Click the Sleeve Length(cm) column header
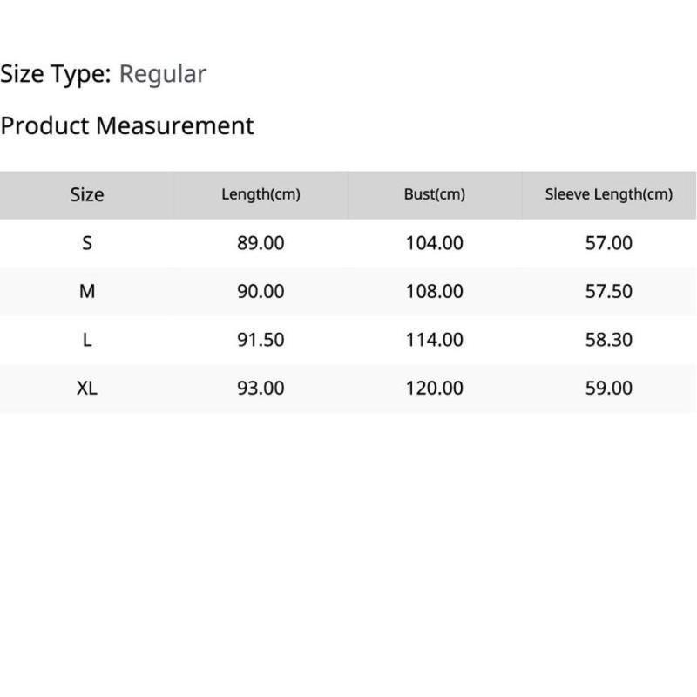This screenshot has height=697, width=697. (x=608, y=194)
